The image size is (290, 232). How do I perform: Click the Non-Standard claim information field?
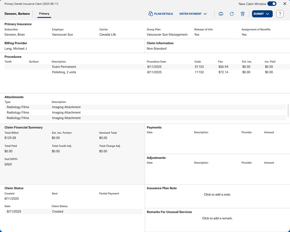[x=157, y=49]
